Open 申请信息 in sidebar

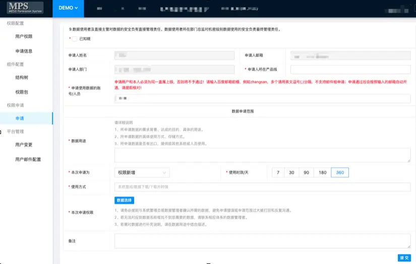tap(24, 51)
